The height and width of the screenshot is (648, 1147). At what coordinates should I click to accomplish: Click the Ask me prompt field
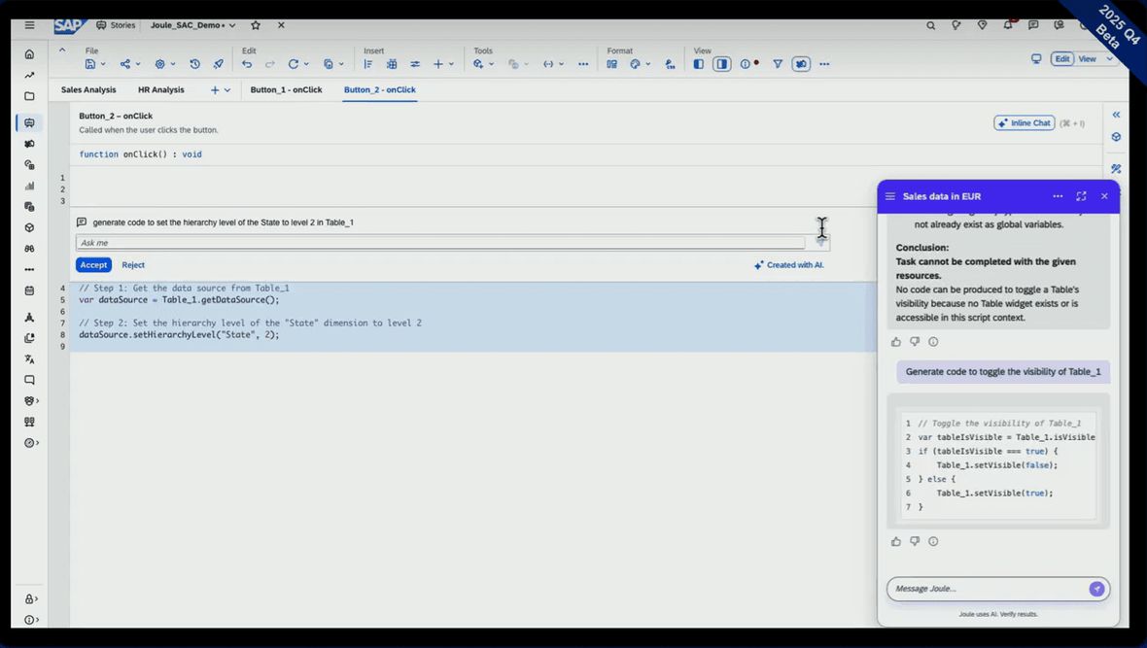coord(441,243)
